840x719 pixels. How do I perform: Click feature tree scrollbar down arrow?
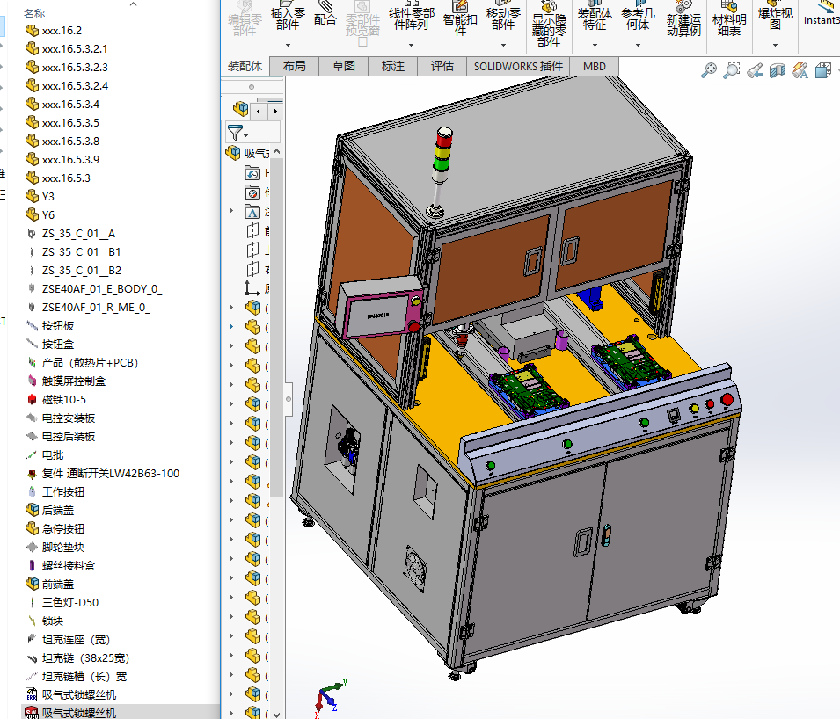[276, 714]
